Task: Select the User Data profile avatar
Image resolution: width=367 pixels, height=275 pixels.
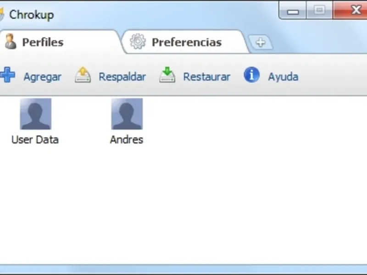Action: tap(36, 114)
